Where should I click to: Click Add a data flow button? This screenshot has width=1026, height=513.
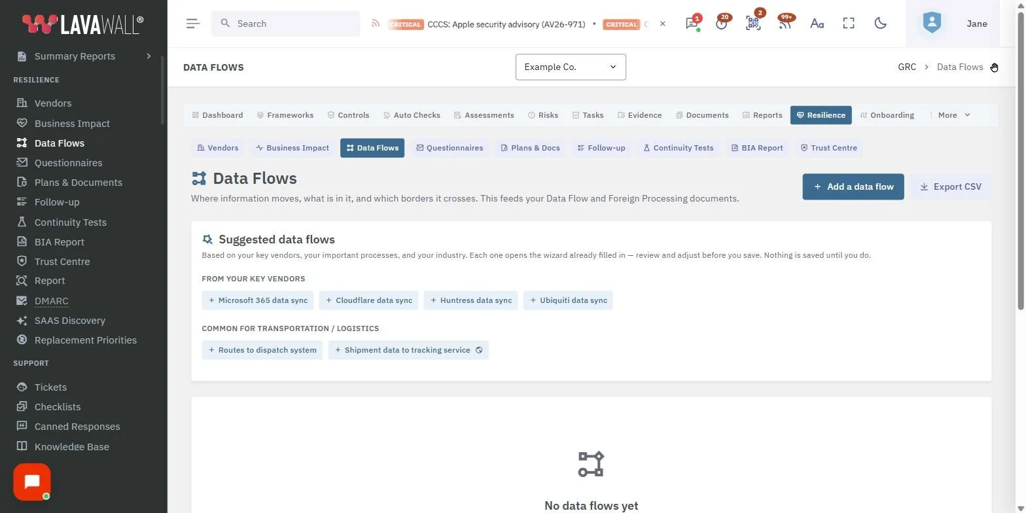coord(853,186)
